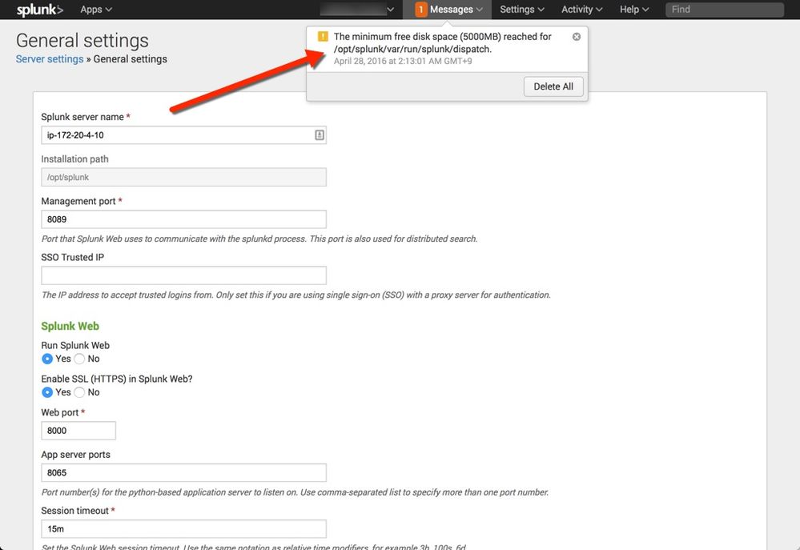Select No for Enable SSL in Splunk Web
800x550 pixels.
pos(79,392)
